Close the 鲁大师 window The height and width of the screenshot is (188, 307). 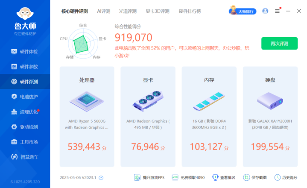299,11
